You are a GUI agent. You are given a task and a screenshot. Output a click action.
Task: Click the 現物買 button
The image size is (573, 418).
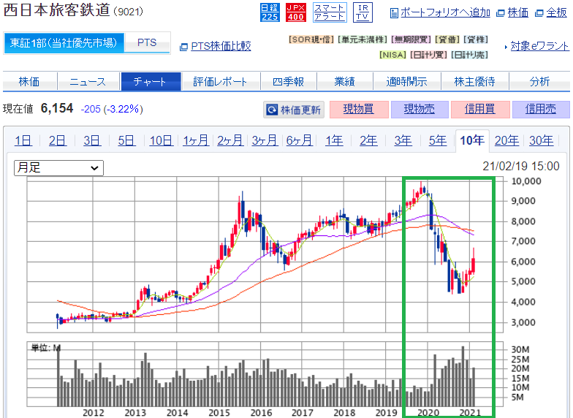pyautogui.click(x=359, y=110)
